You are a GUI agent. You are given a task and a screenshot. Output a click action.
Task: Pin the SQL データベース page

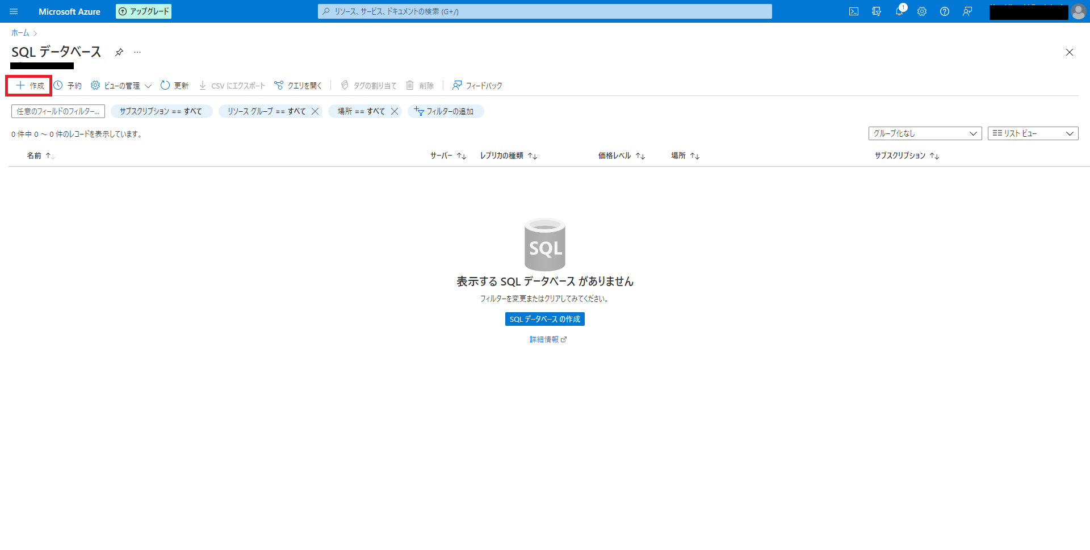point(119,52)
